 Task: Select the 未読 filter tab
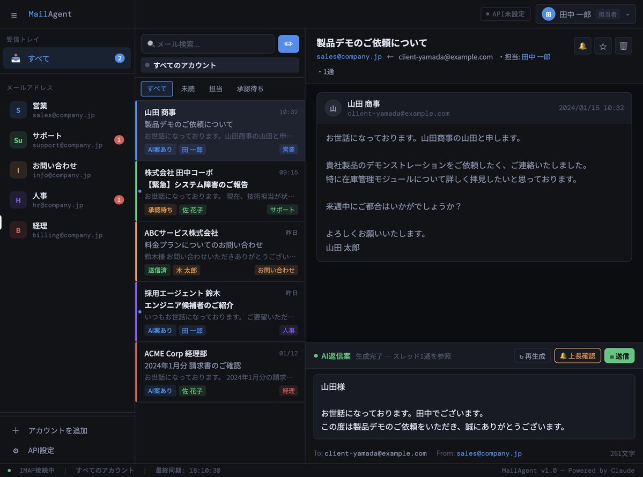pyautogui.click(x=188, y=88)
